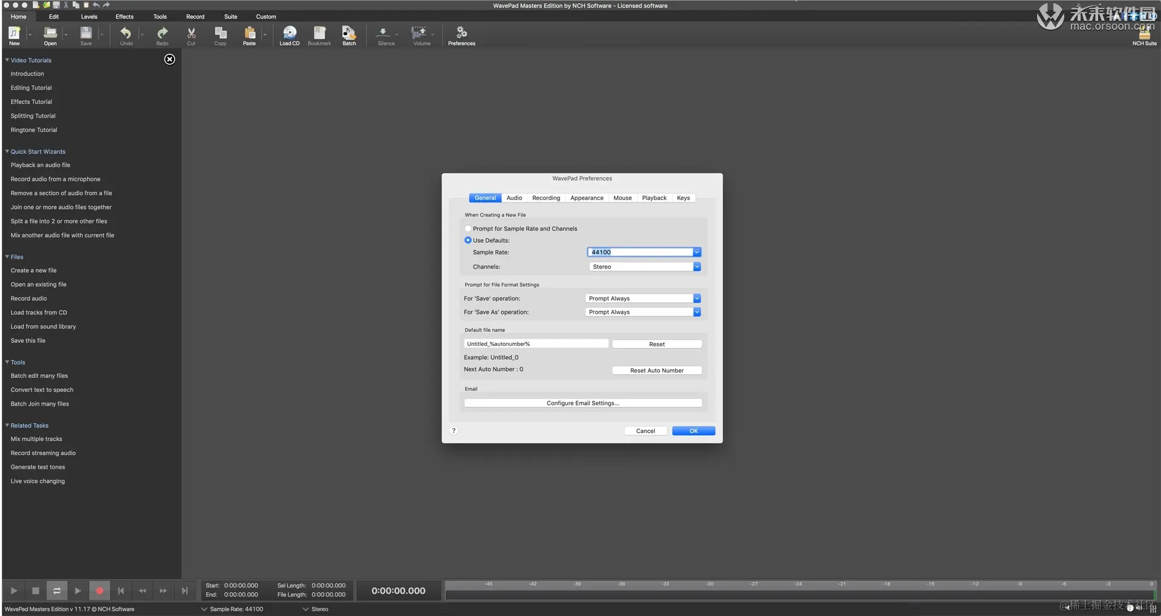Click the Load CD toolbar icon

click(x=289, y=35)
